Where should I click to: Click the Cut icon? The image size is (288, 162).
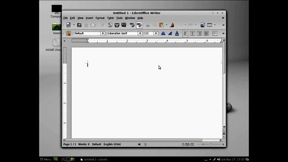(x=148, y=25)
